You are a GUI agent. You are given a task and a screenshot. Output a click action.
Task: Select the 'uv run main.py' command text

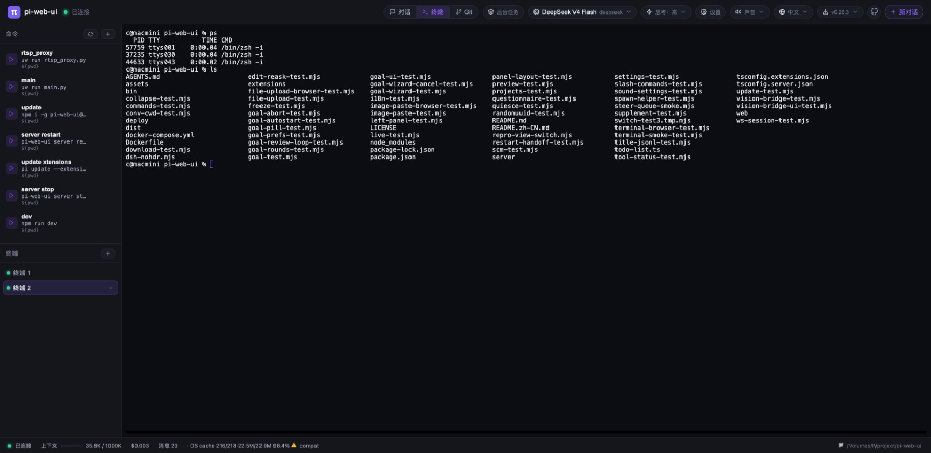pyautogui.click(x=44, y=87)
